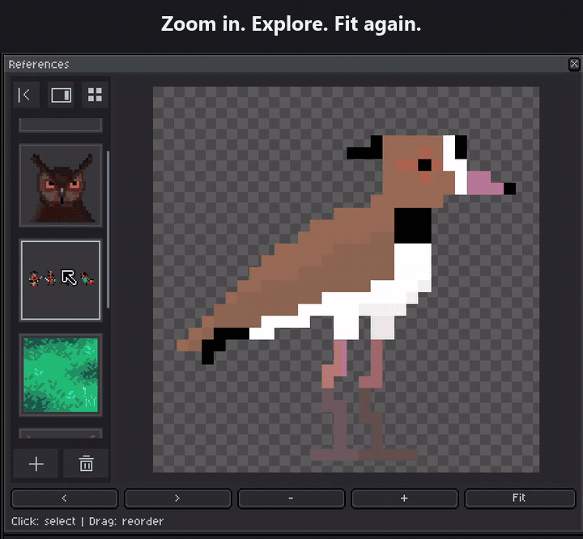Select the small character sprites thumbnail
Screen dimensions: 583x539
[x=61, y=280]
